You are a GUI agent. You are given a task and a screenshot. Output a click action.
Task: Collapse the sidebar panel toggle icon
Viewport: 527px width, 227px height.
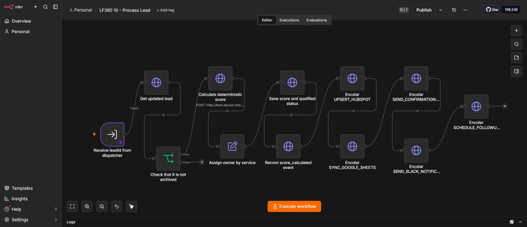tap(55, 7)
